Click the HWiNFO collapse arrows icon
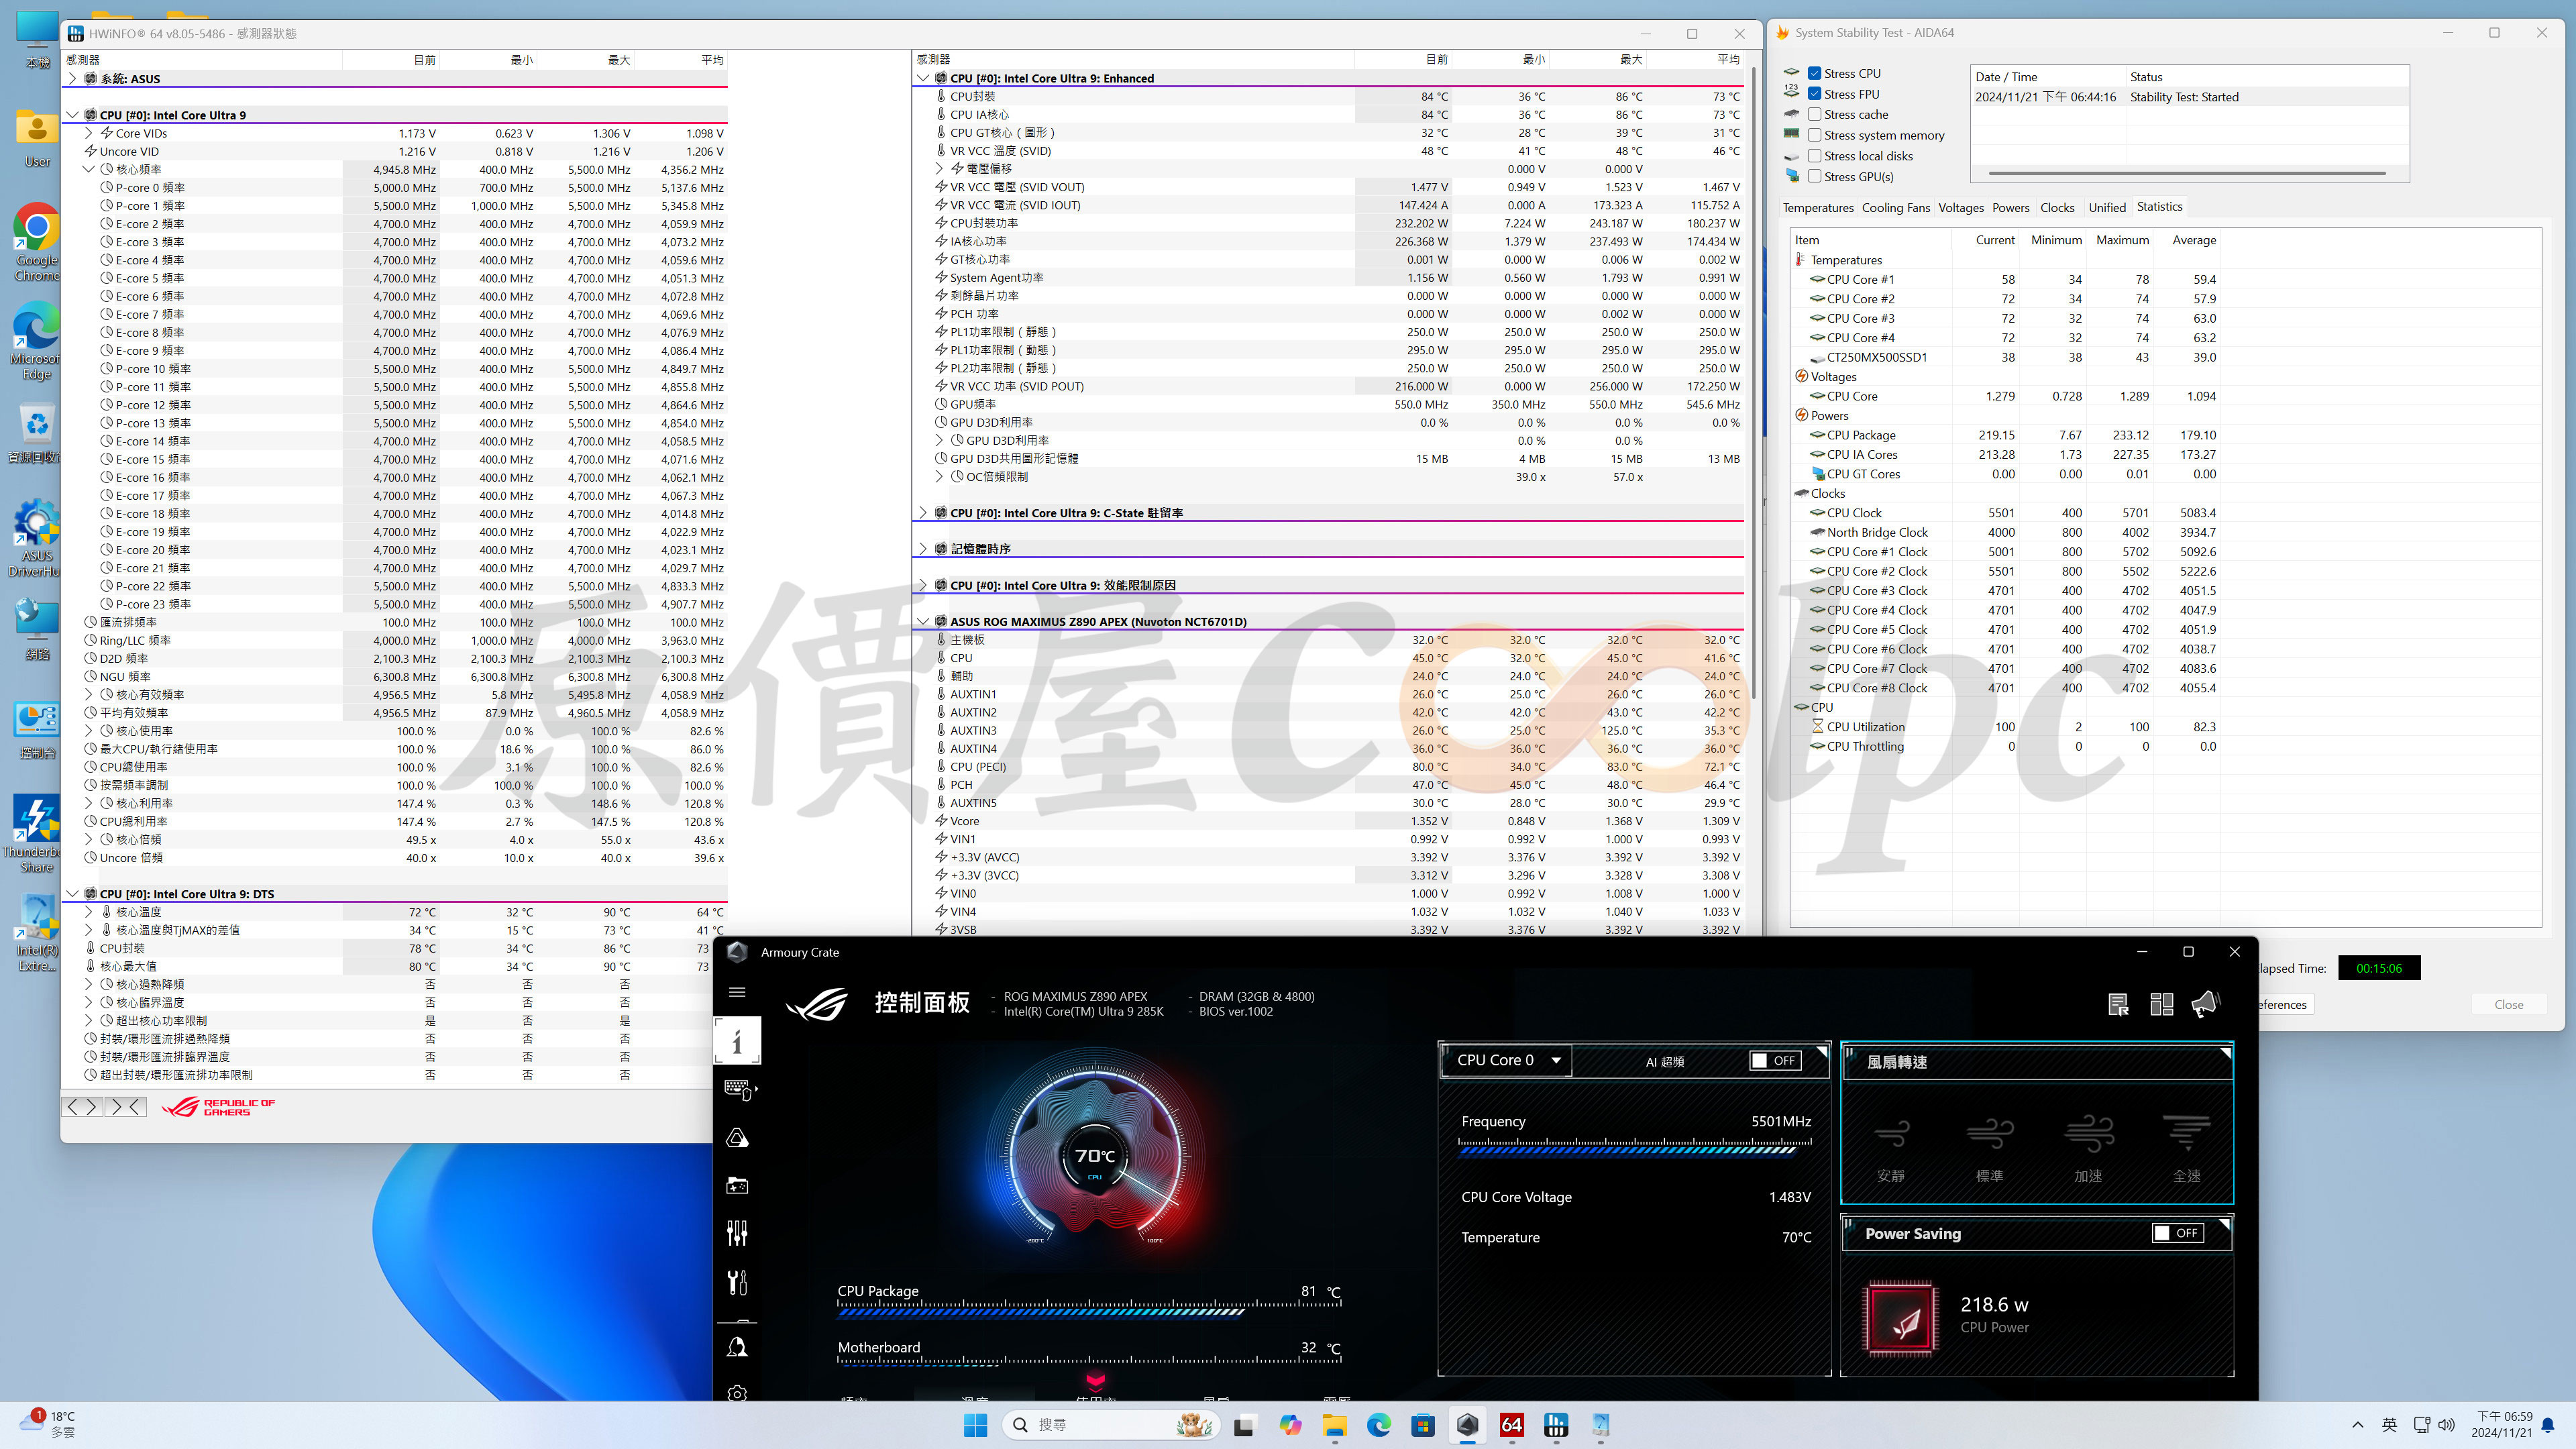This screenshot has width=2576, height=1449. [x=126, y=1107]
